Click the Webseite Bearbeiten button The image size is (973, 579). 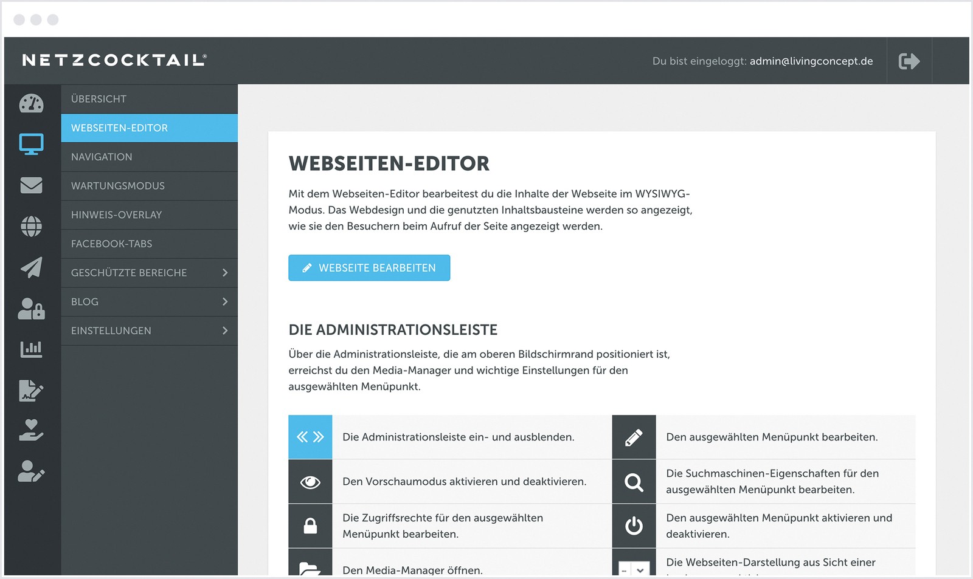pyautogui.click(x=369, y=268)
